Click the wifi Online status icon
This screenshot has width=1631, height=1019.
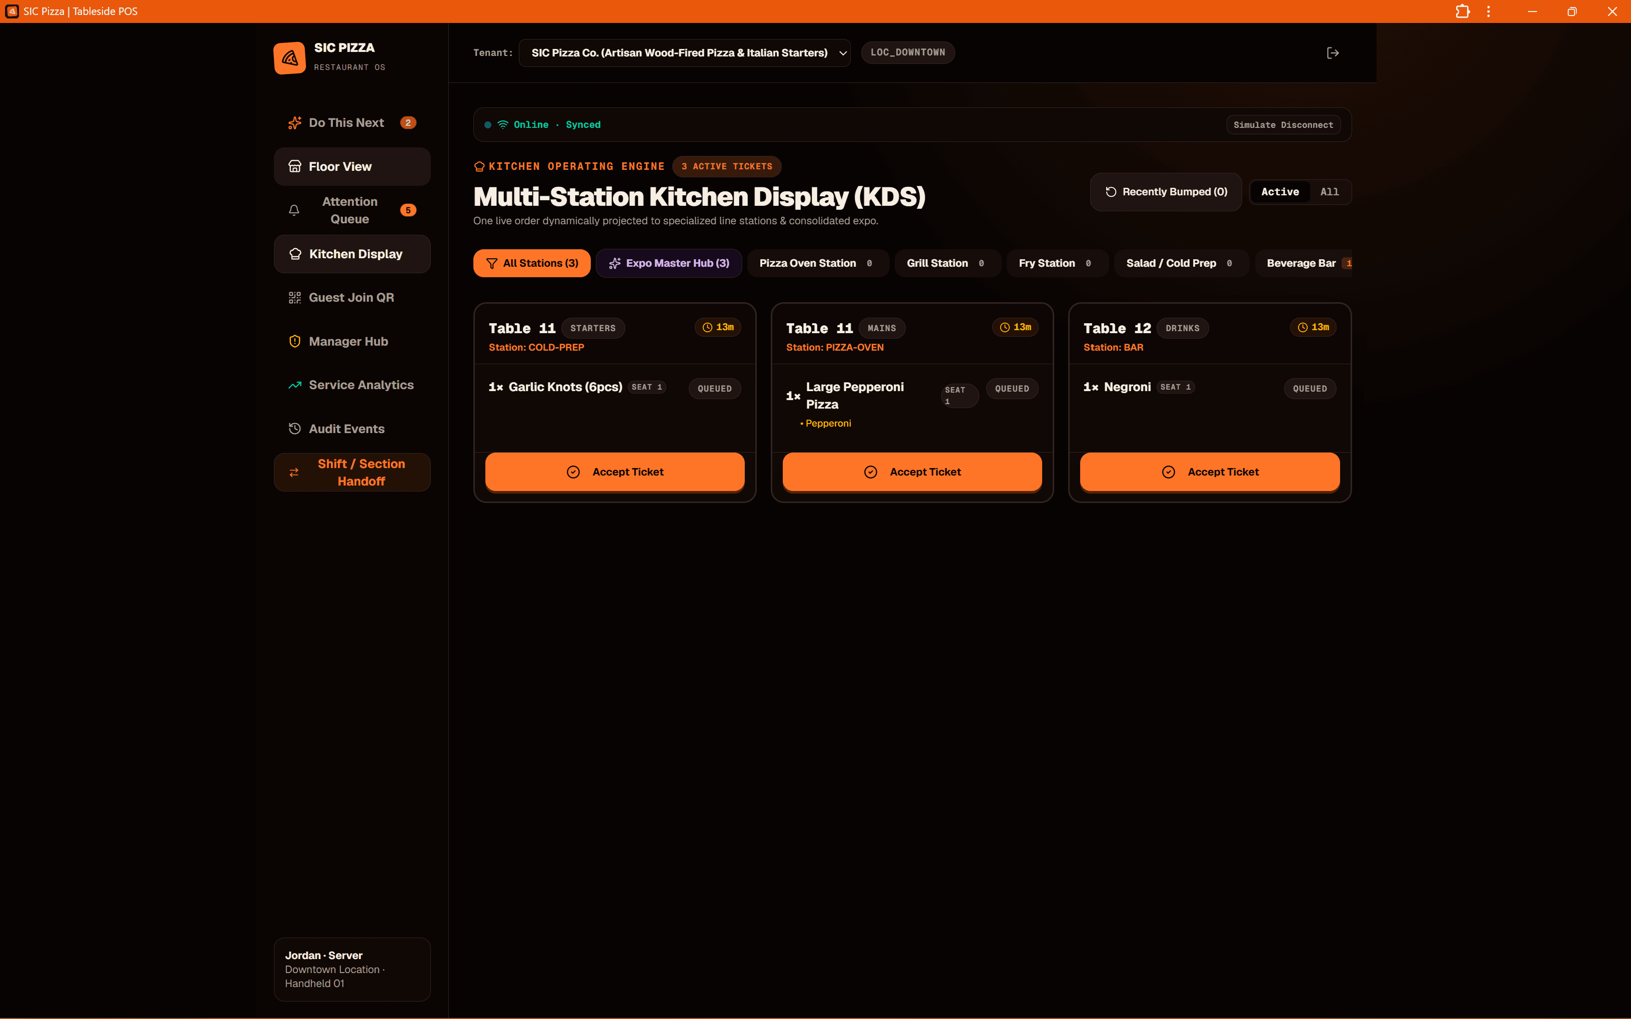tap(502, 125)
